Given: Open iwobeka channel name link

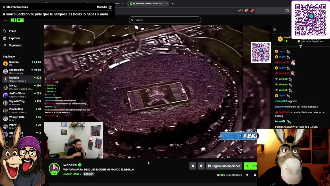Looking at the screenshot, I should point(70,165).
